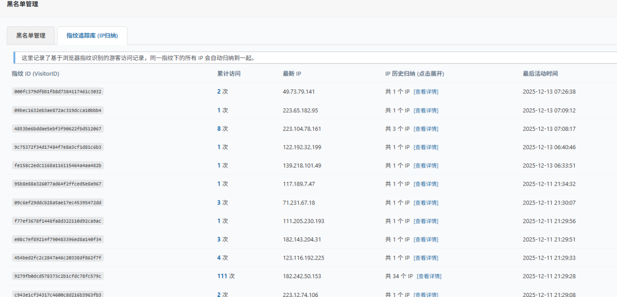This screenshot has height=297, width=617.
Task: Open 查看详情 for IP 223.65.182.95
Action: point(426,110)
